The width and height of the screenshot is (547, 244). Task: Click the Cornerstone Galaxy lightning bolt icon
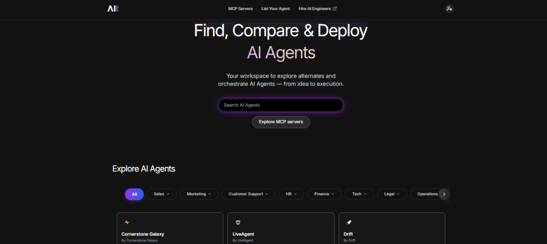pyautogui.click(x=127, y=223)
